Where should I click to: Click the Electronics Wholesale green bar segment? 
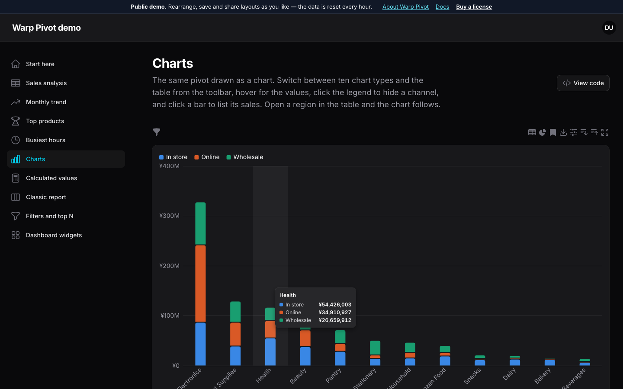pos(200,223)
